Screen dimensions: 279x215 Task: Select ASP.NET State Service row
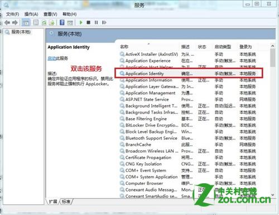click(188, 99)
